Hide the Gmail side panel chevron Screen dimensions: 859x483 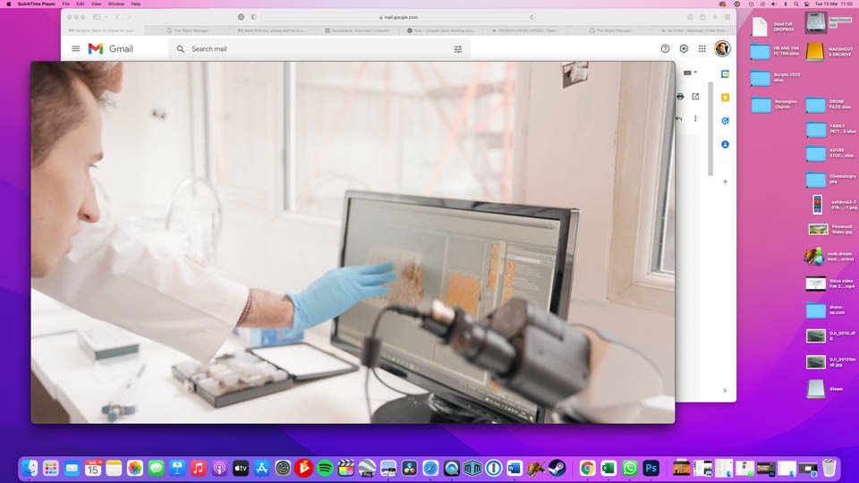[x=725, y=391]
